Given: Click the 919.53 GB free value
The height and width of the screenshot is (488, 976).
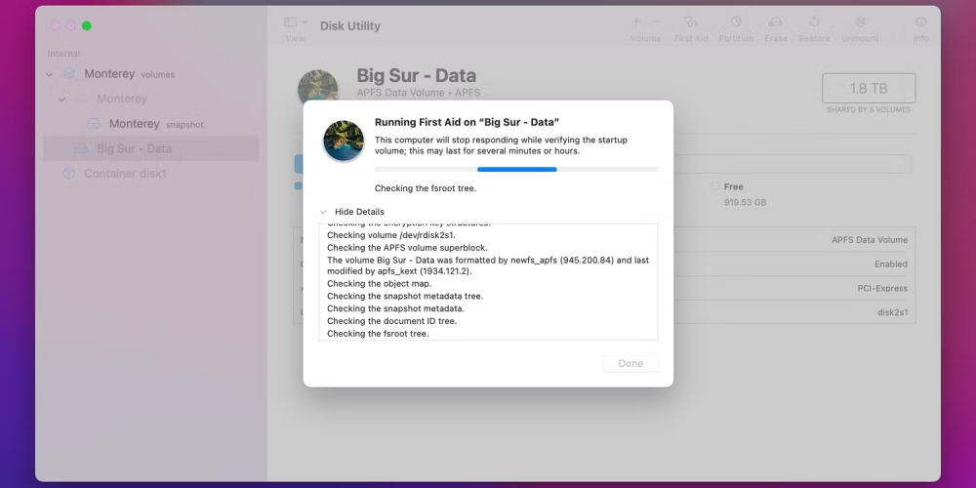Looking at the screenshot, I should click(745, 203).
